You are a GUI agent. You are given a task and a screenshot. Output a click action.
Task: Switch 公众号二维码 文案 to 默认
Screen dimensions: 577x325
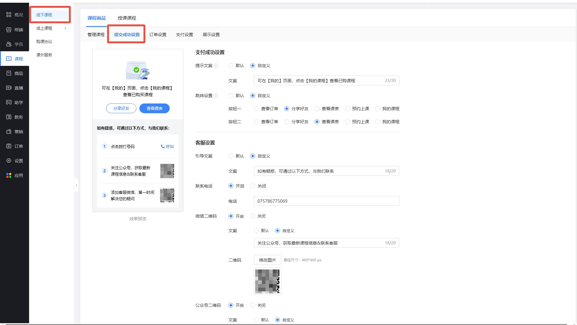[x=256, y=320]
